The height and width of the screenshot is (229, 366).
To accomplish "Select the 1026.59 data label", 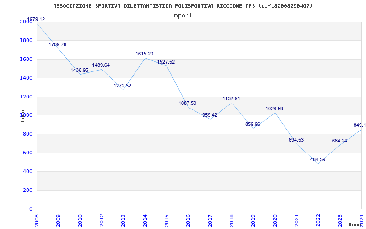I will (274, 109).
